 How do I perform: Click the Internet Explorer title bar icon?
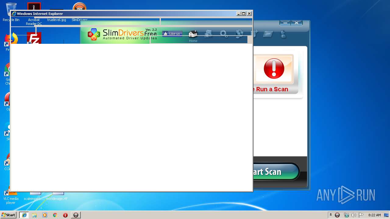click(14, 14)
